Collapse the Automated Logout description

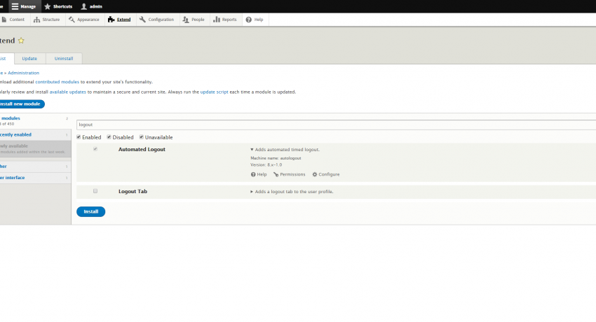285,150
